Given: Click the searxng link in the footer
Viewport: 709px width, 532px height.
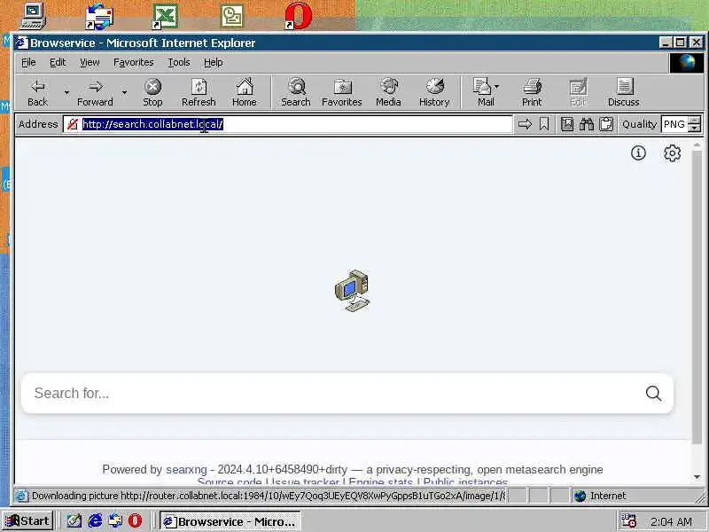Looking at the screenshot, I should [186, 470].
